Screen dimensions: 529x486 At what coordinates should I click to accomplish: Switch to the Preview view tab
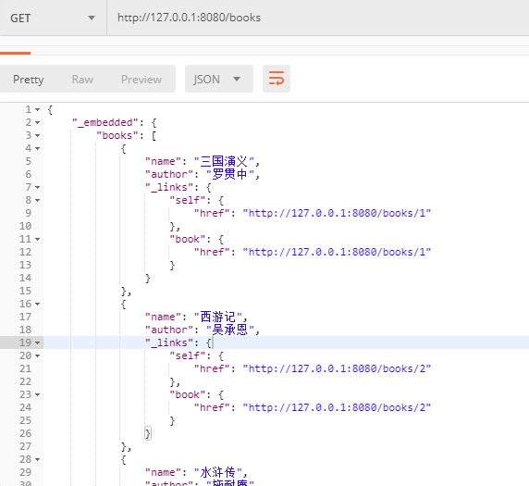pos(141,80)
